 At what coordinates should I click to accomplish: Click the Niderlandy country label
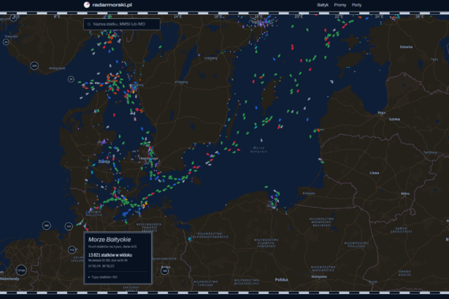[9, 279]
